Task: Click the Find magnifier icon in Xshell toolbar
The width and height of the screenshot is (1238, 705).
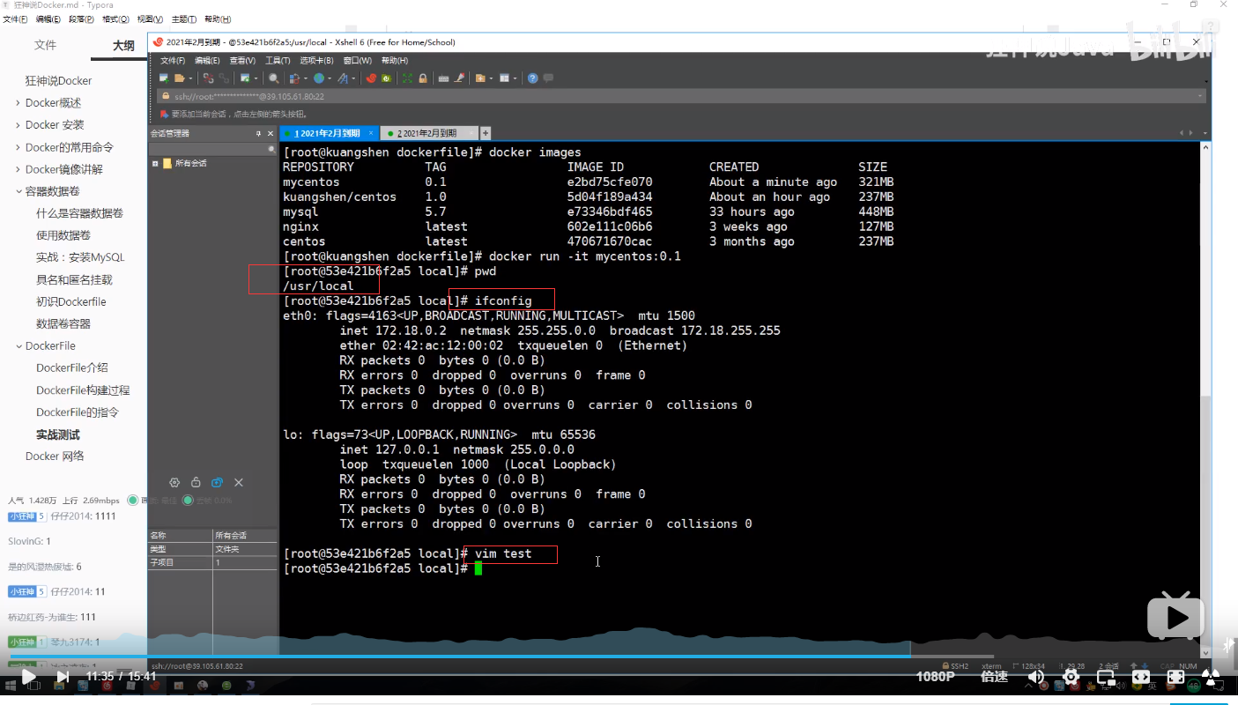Action: pyautogui.click(x=273, y=78)
